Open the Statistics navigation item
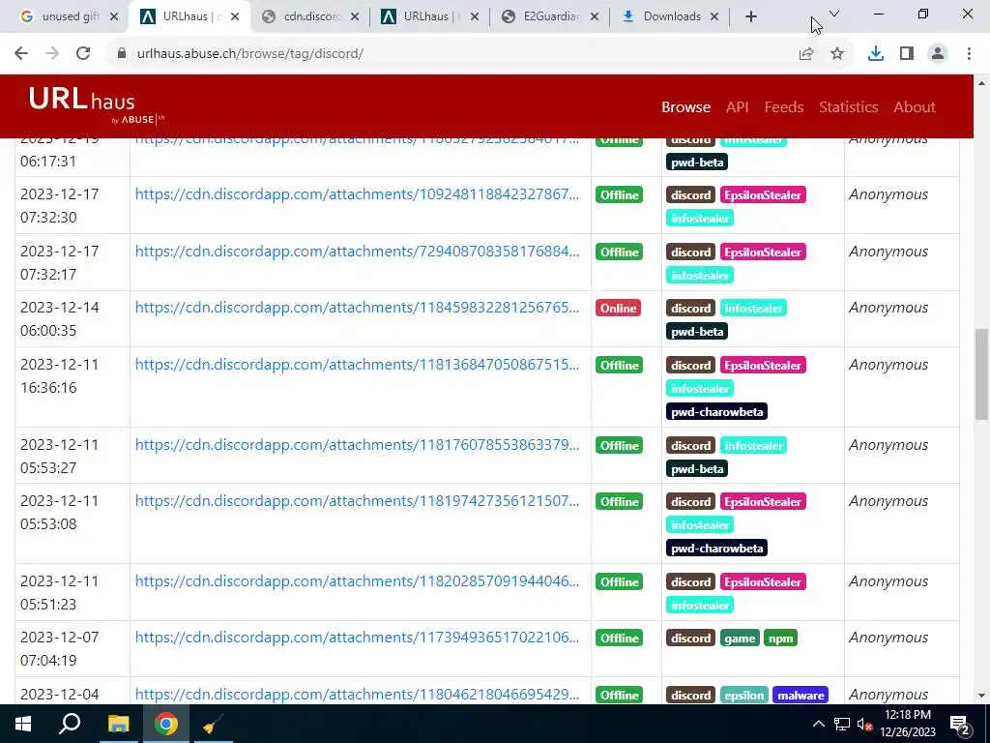The image size is (990, 743). 848,107
